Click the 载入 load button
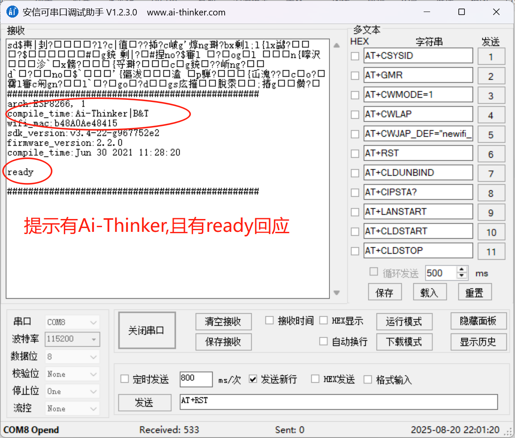 [x=430, y=293]
